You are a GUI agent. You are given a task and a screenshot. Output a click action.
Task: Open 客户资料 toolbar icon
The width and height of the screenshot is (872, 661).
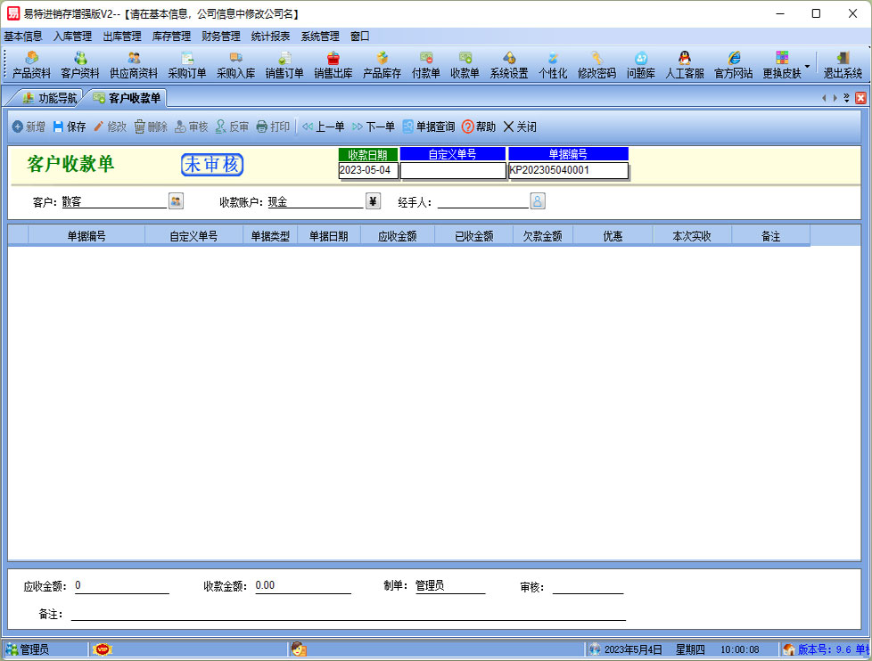[80, 65]
